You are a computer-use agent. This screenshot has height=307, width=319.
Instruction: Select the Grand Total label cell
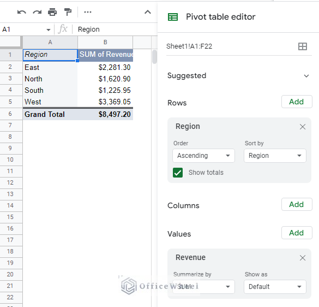pos(50,114)
